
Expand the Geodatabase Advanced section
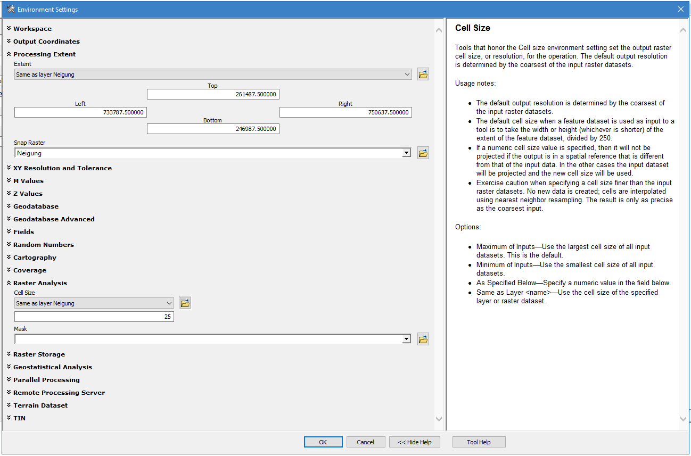point(53,219)
